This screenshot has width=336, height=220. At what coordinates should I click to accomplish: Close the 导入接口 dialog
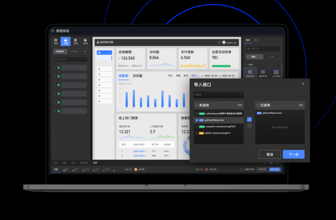click(303, 84)
